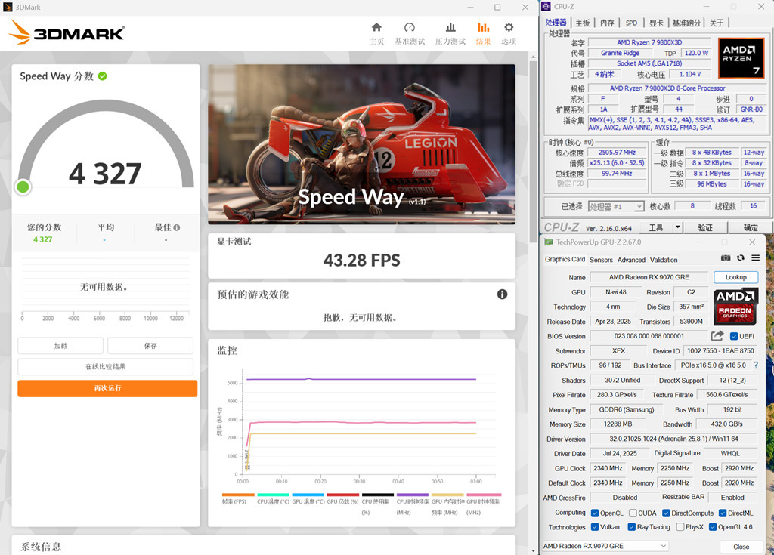Toggle the CUDA checkbox

tap(633, 513)
